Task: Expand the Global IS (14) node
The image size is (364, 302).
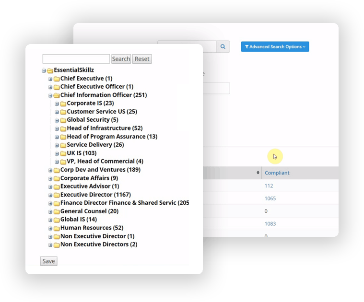Action: pos(50,220)
